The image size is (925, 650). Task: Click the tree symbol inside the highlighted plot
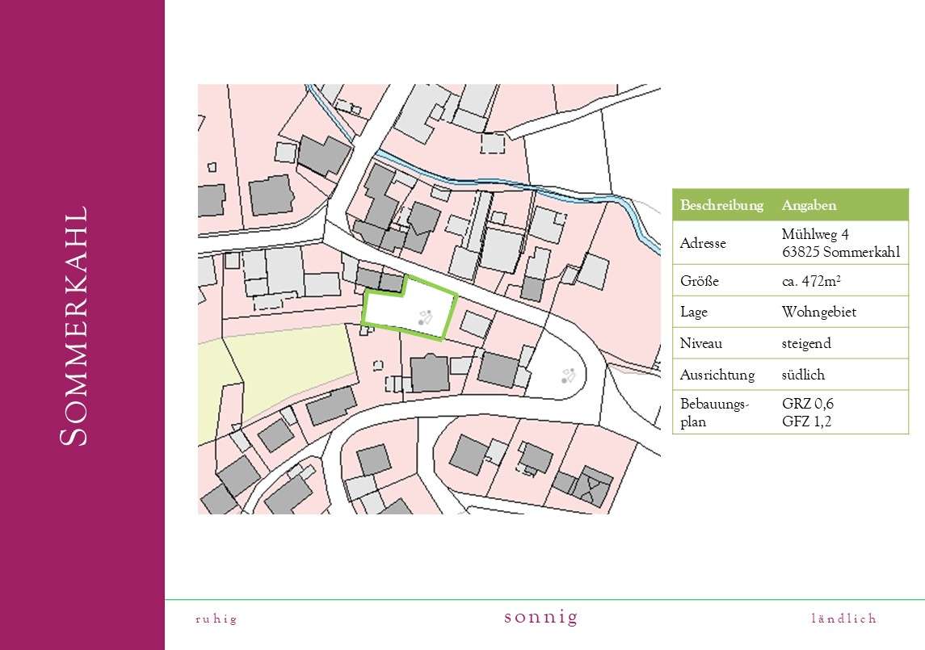tap(425, 317)
